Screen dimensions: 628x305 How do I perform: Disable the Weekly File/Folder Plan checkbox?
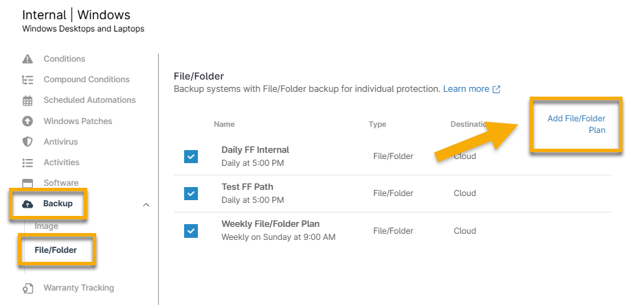click(191, 230)
